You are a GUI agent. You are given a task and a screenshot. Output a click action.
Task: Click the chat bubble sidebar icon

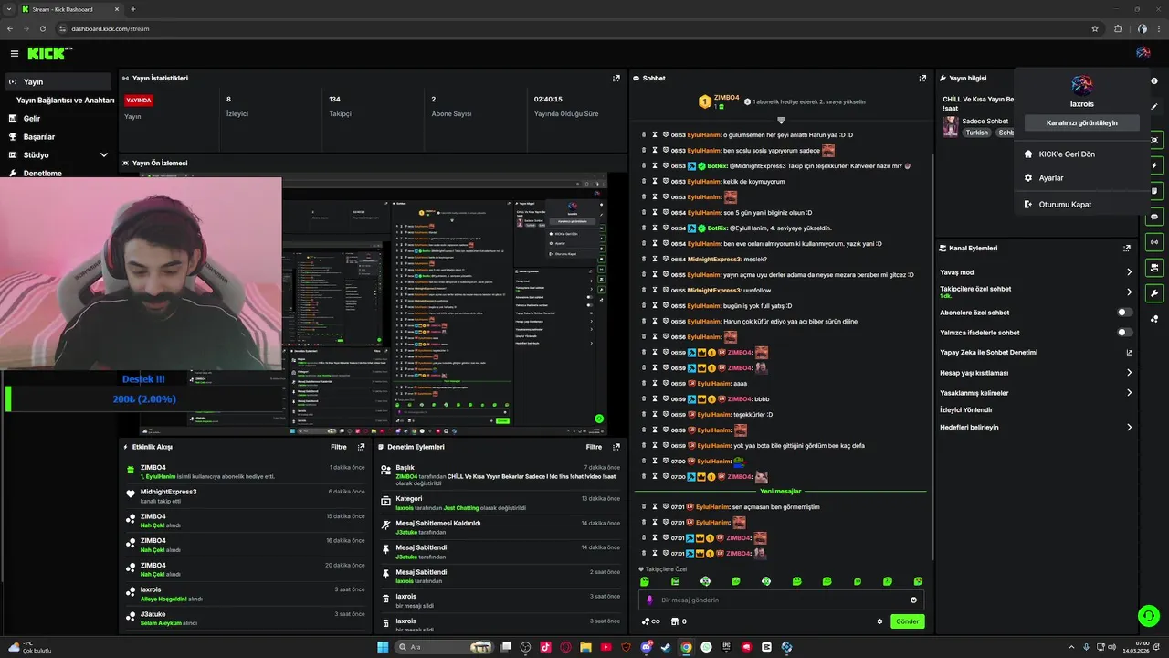(x=1154, y=217)
